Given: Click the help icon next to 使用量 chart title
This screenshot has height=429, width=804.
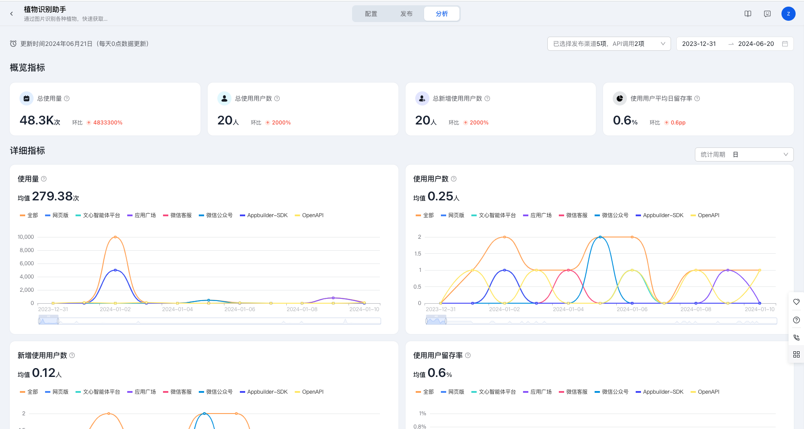Looking at the screenshot, I should pos(44,179).
